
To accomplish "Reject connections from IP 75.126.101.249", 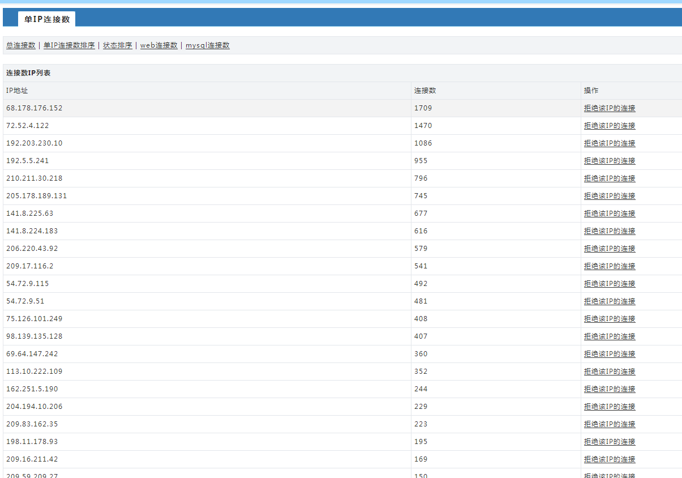I will point(610,319).
